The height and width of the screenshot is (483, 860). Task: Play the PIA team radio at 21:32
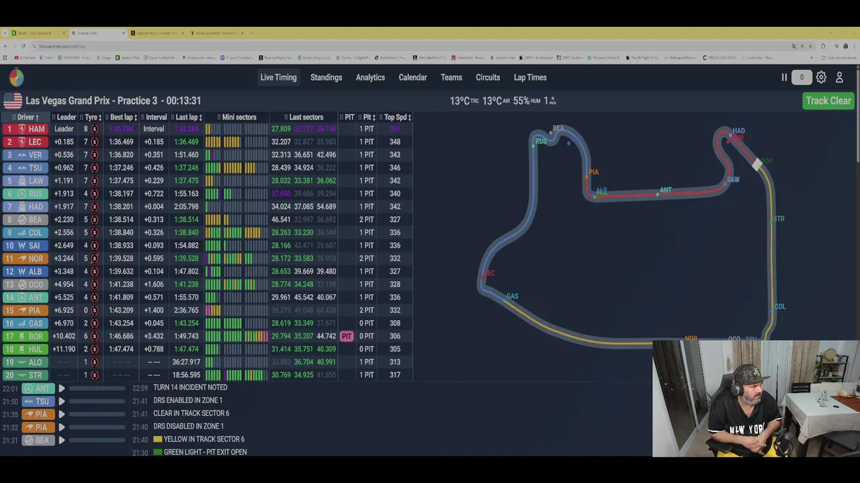click(x=61, y=427)
